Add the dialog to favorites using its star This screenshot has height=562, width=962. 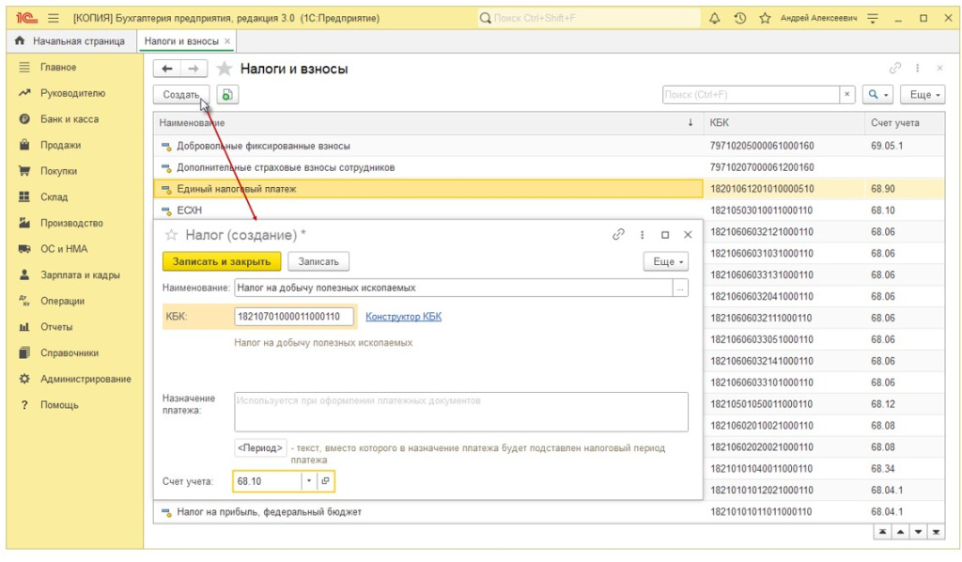click(171, 235)
